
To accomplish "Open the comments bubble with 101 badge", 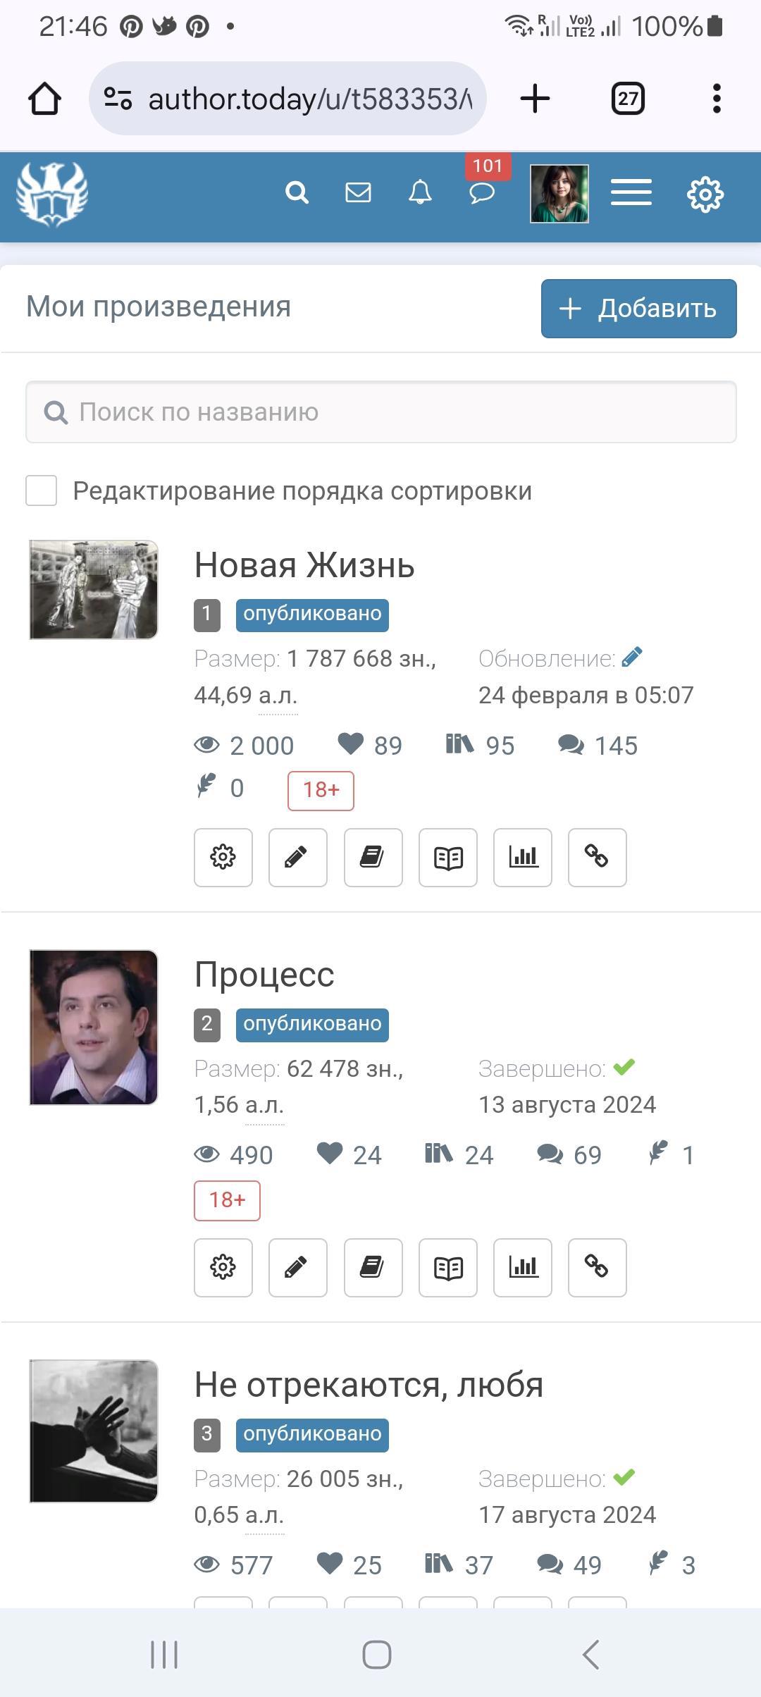I will [483, 192].
